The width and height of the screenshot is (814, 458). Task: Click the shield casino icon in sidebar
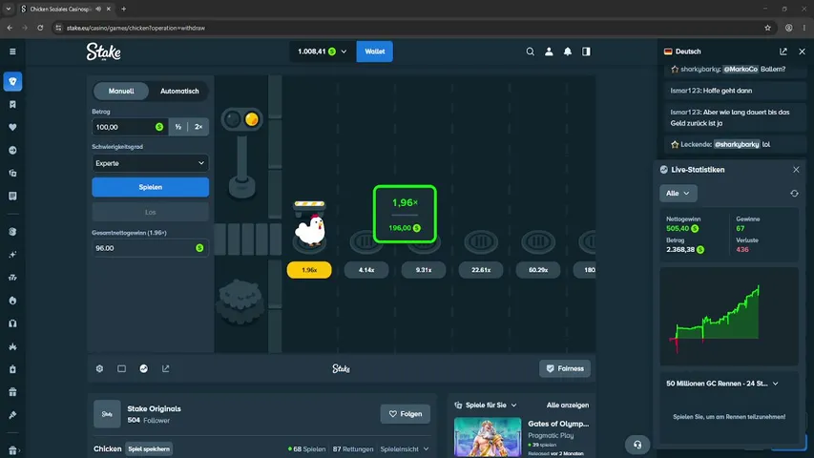(x=13, y=81)
